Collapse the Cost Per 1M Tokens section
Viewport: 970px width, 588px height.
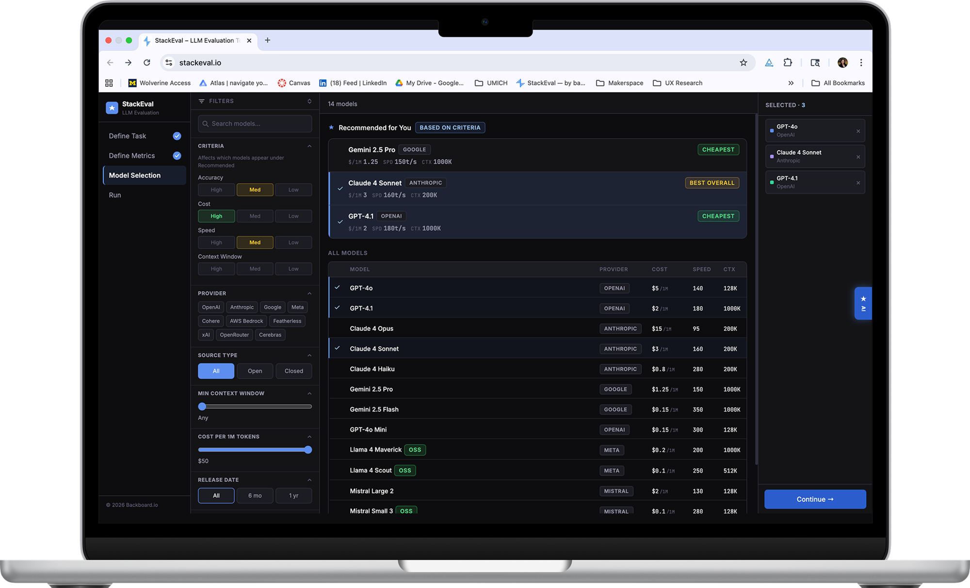tap(309, 437)
